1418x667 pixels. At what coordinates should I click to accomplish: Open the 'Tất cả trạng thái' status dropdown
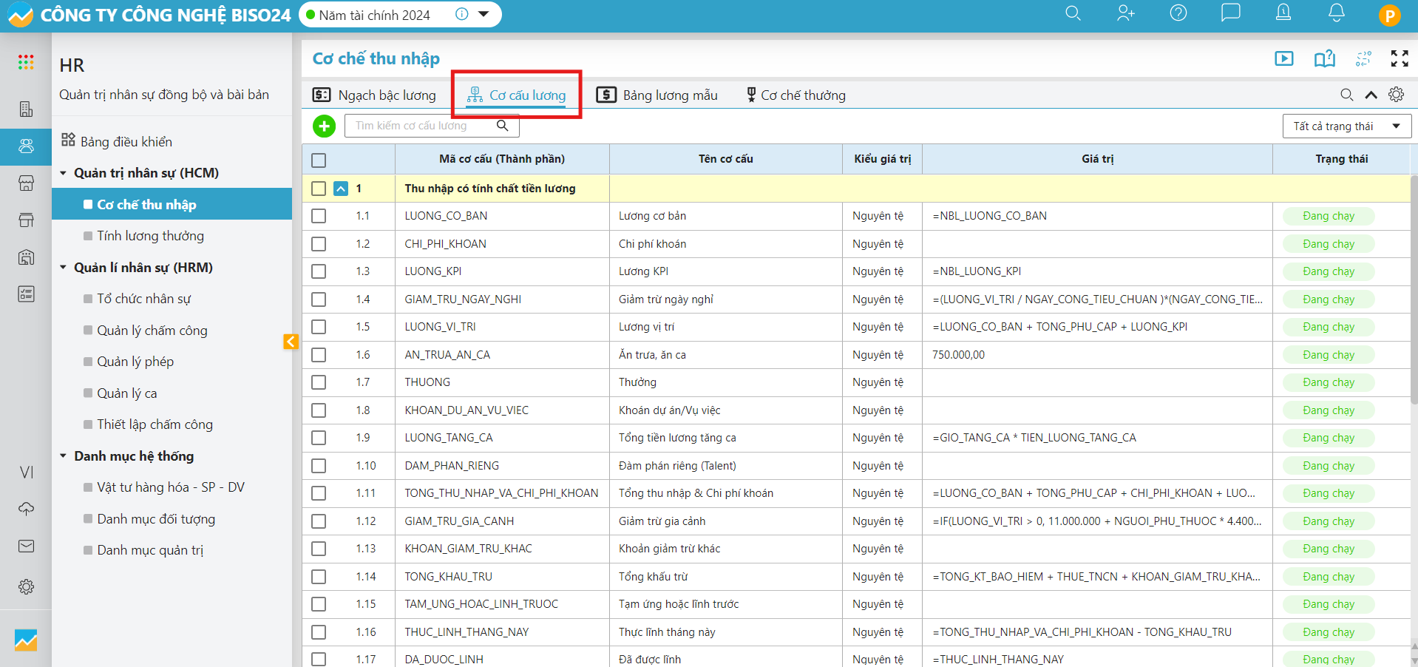pyautogui.click(x=1346, y=126)
